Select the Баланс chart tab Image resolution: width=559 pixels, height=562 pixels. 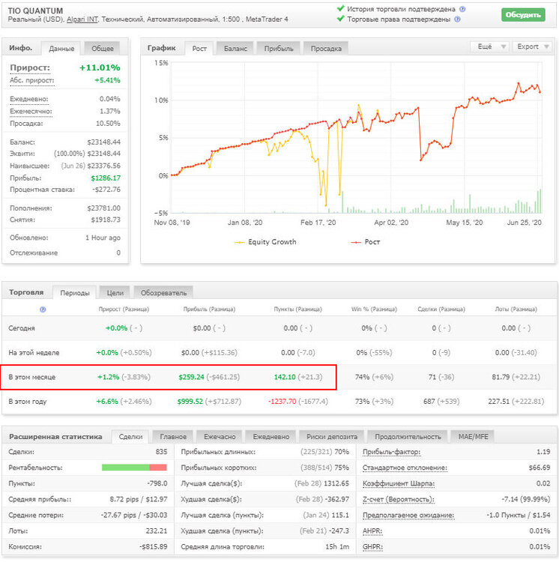coord(235,49)
